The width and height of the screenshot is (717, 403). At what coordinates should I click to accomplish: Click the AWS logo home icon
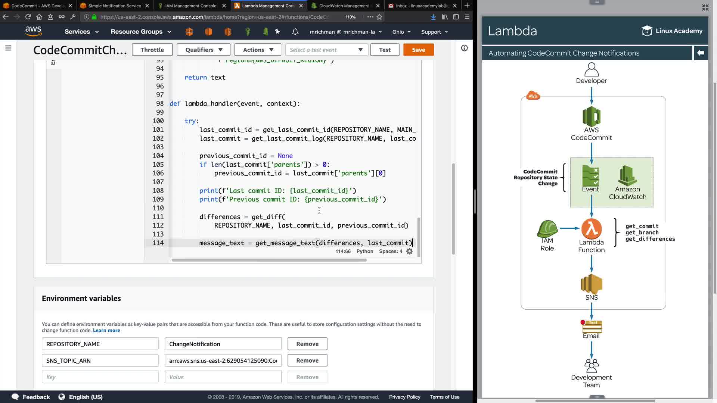click(33, 31)
